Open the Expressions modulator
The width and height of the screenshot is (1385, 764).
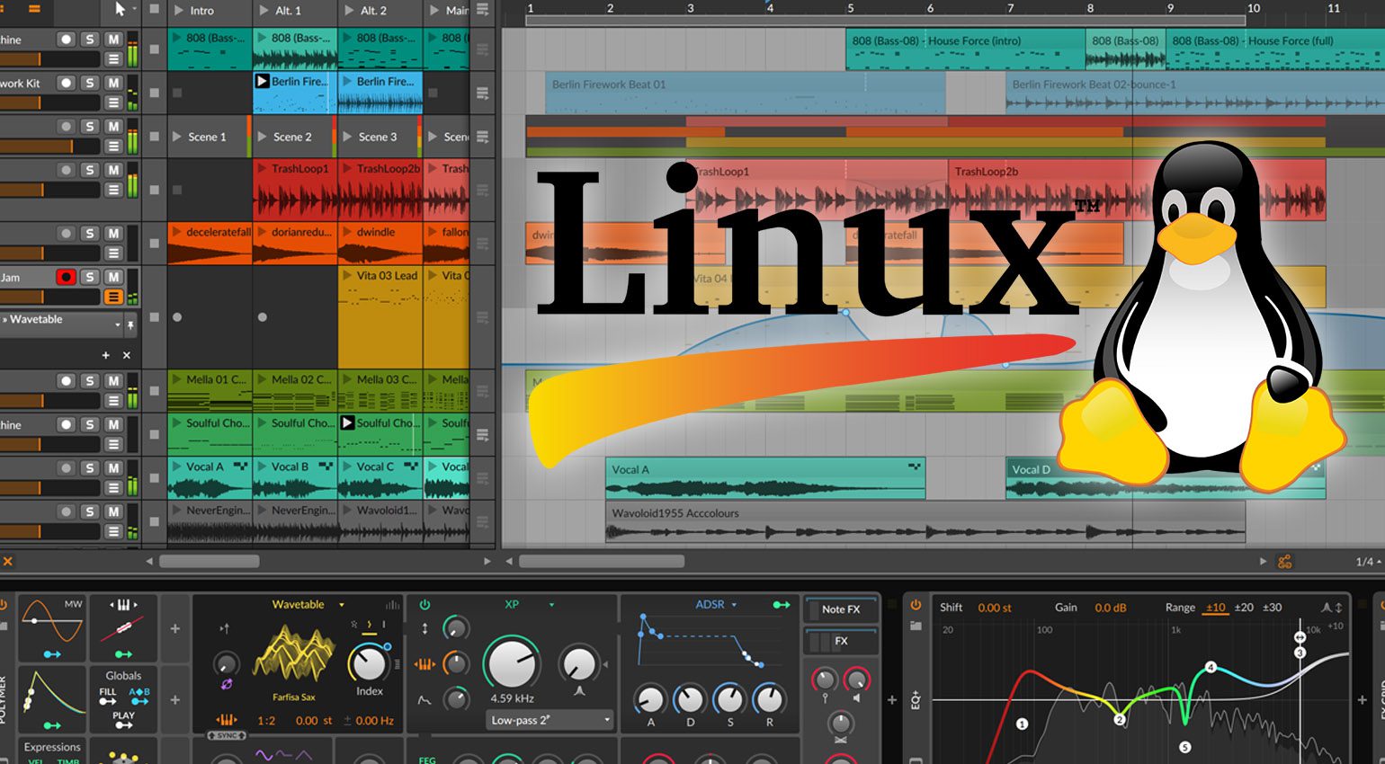pos(52,751)
